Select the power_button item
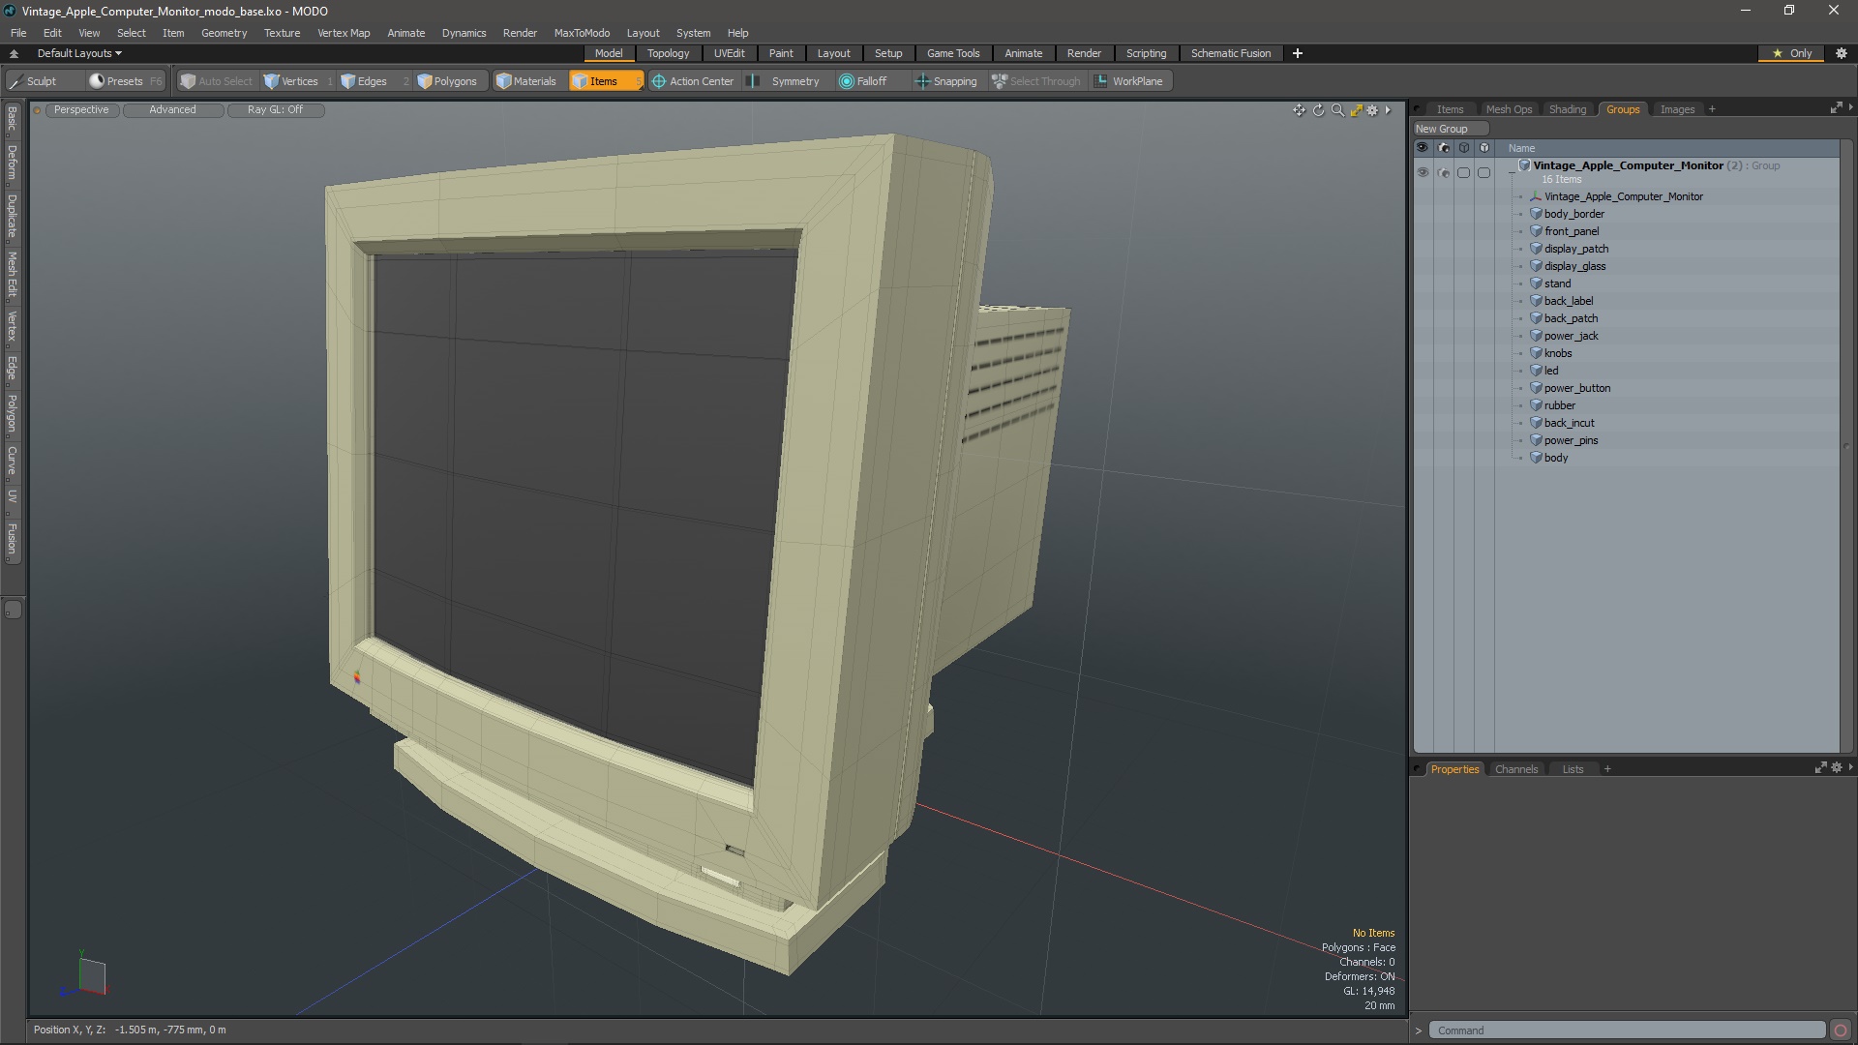Image resolution: width=1858 pixels, height=1045 pixels. pos(1577,388)
